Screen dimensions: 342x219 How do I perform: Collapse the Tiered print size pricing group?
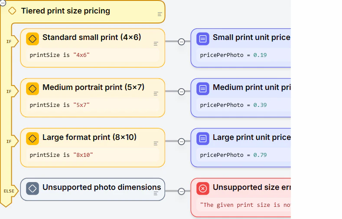[x=3, y=3]
